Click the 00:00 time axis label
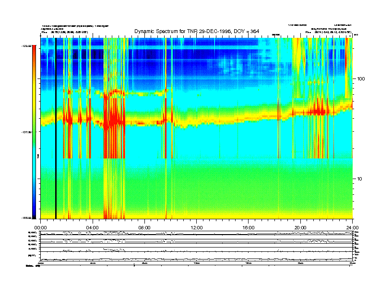The image size is (380, 293). click(40, 228)
